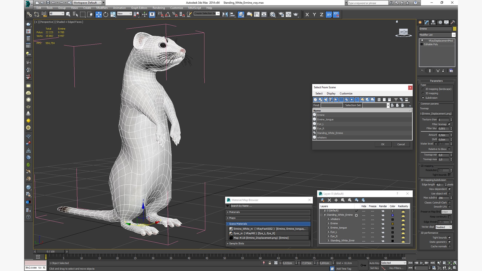Open the Reference Coordinate System View dropdown
This screenshot has width=482, height=271.
(x=125, y=14)
